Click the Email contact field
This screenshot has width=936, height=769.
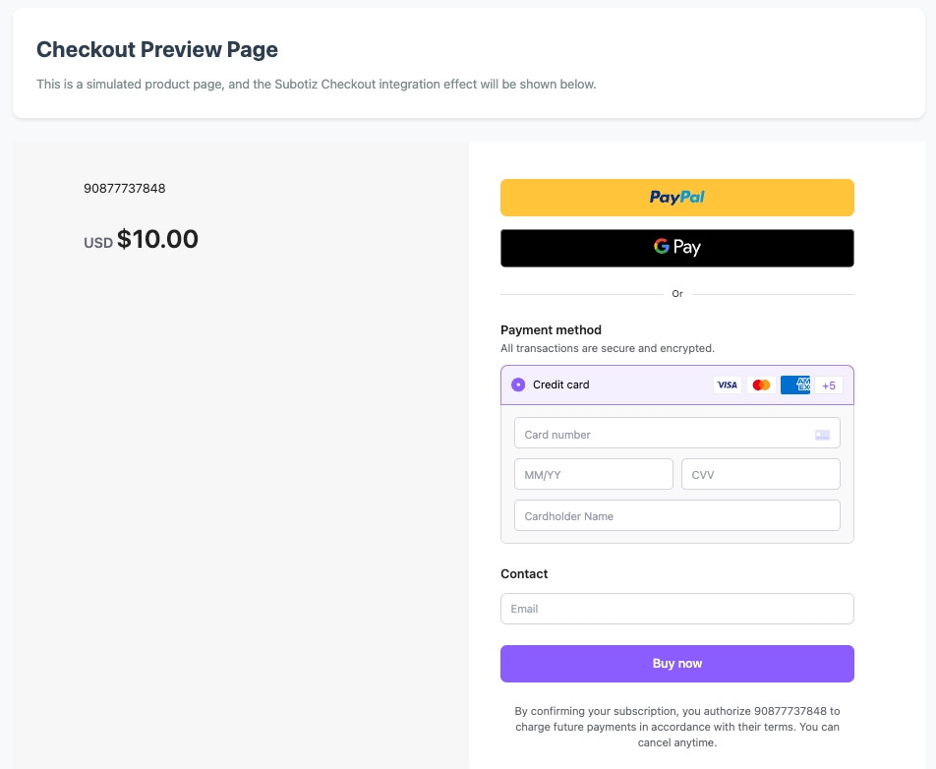(676, 609)
